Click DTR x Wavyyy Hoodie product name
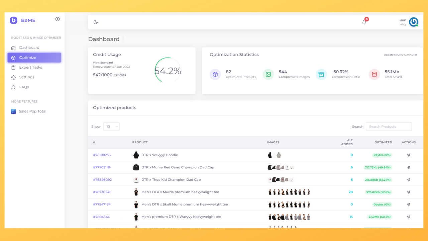The image size is (428, 241). point(159,155)
